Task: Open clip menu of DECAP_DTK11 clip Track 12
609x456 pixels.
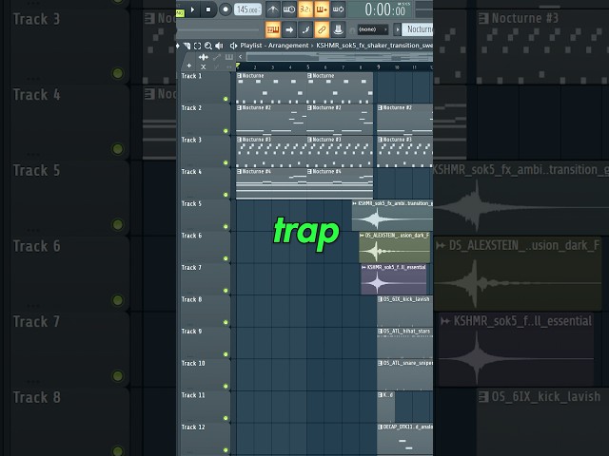Action: pyautogui.click(x=381, y=427)
